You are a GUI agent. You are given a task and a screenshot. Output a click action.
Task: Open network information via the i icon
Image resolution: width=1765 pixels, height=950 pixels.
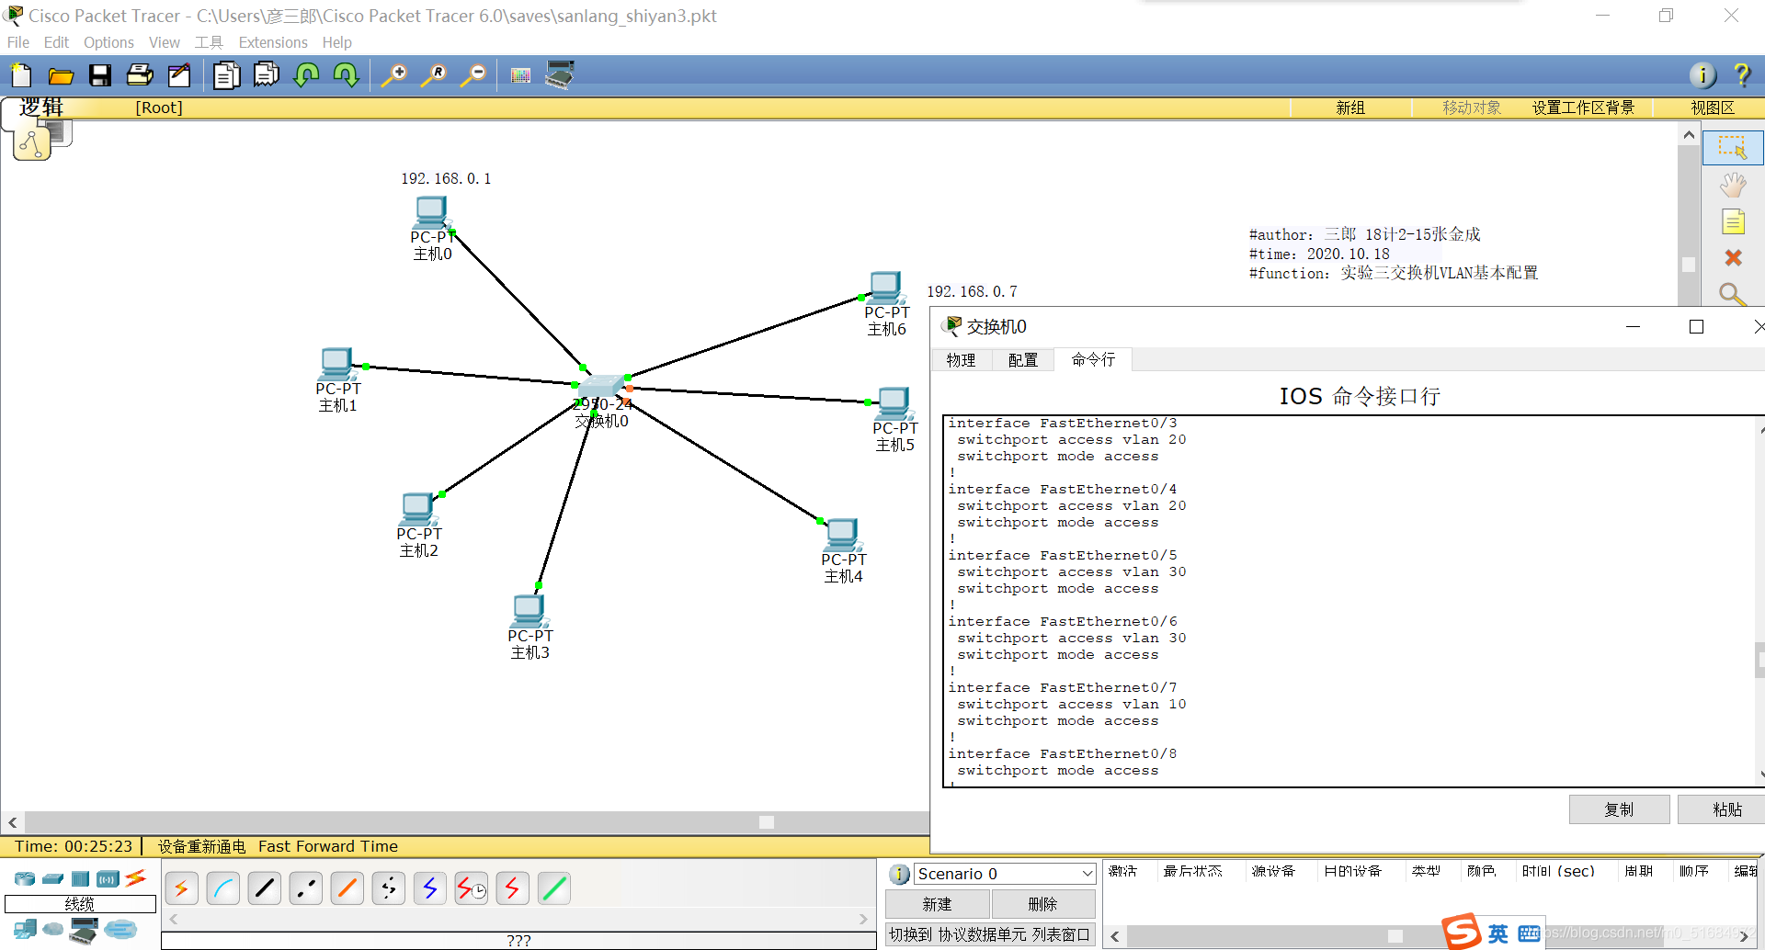[x=1702, y=75]
